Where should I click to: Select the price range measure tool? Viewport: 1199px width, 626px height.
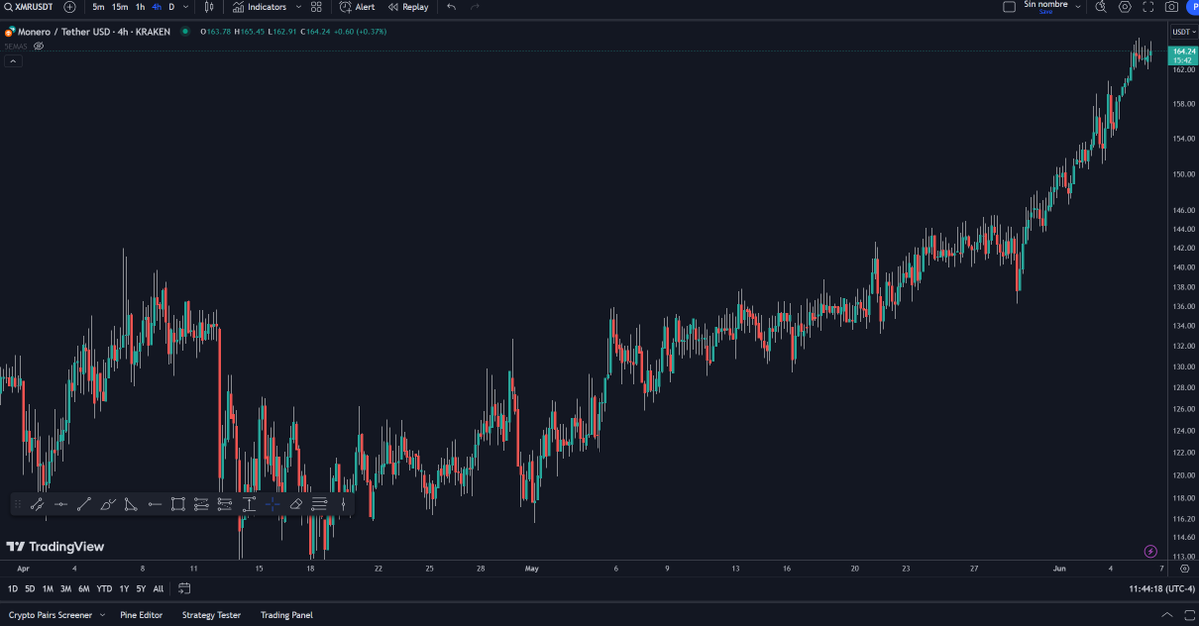tap(249, 504)
